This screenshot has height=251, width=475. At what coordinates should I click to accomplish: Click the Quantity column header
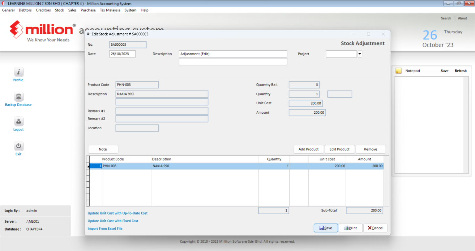[274, 159]
